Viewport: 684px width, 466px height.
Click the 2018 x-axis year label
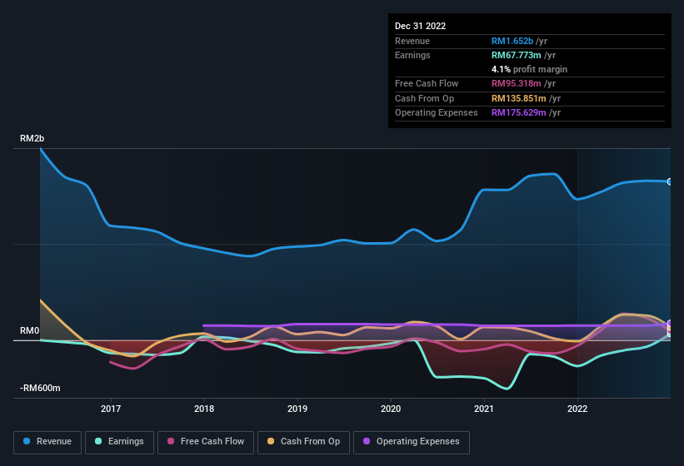tap(204, 409)
